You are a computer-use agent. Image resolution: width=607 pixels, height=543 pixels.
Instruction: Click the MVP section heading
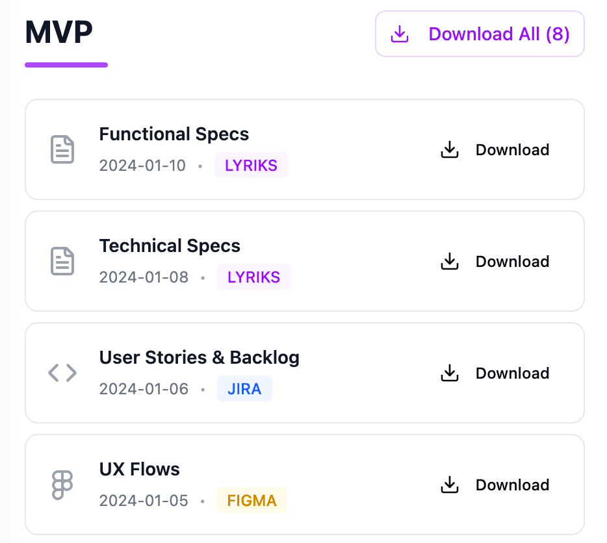click(x=58, y=32)
